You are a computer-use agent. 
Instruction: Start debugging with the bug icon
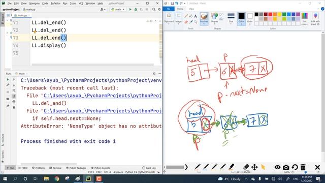[x=136, y=9]
